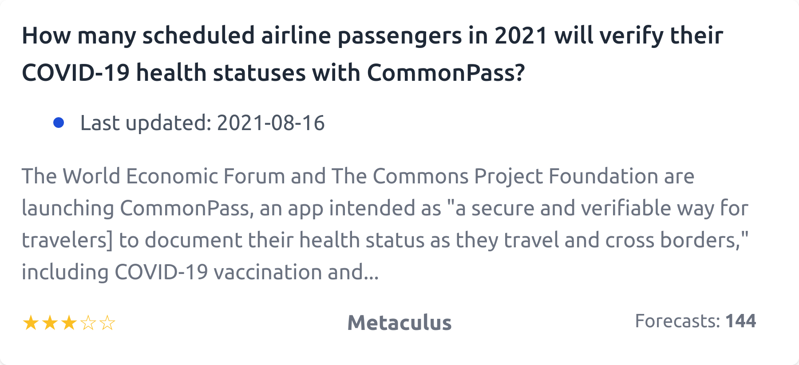Click "2021" in the question heading
Image resolution: width=799 pixels, height=365 pixels.
(521, 36)
